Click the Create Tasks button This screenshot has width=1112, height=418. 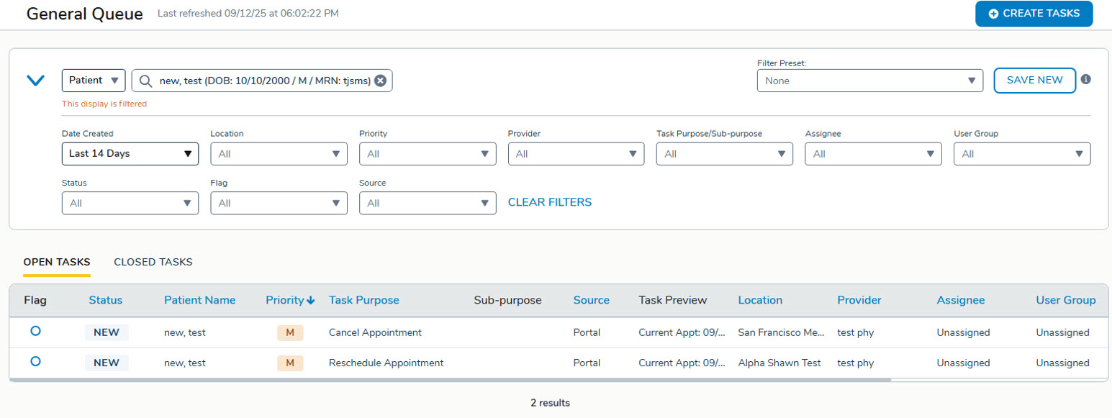(x=1034, y=14)
